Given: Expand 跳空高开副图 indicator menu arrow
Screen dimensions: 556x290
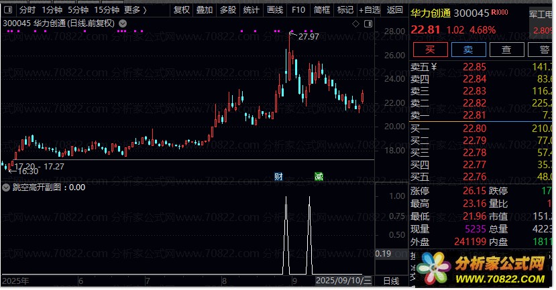Looking at the screenshot, I should (x=6, y=188).
